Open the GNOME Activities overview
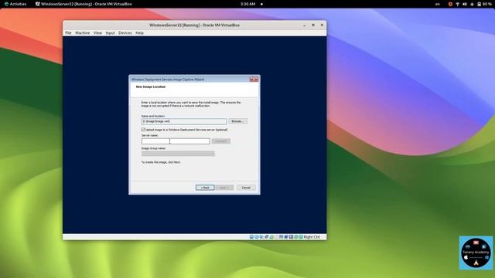Screen dimensions: 495x278 tap(15, 4)
